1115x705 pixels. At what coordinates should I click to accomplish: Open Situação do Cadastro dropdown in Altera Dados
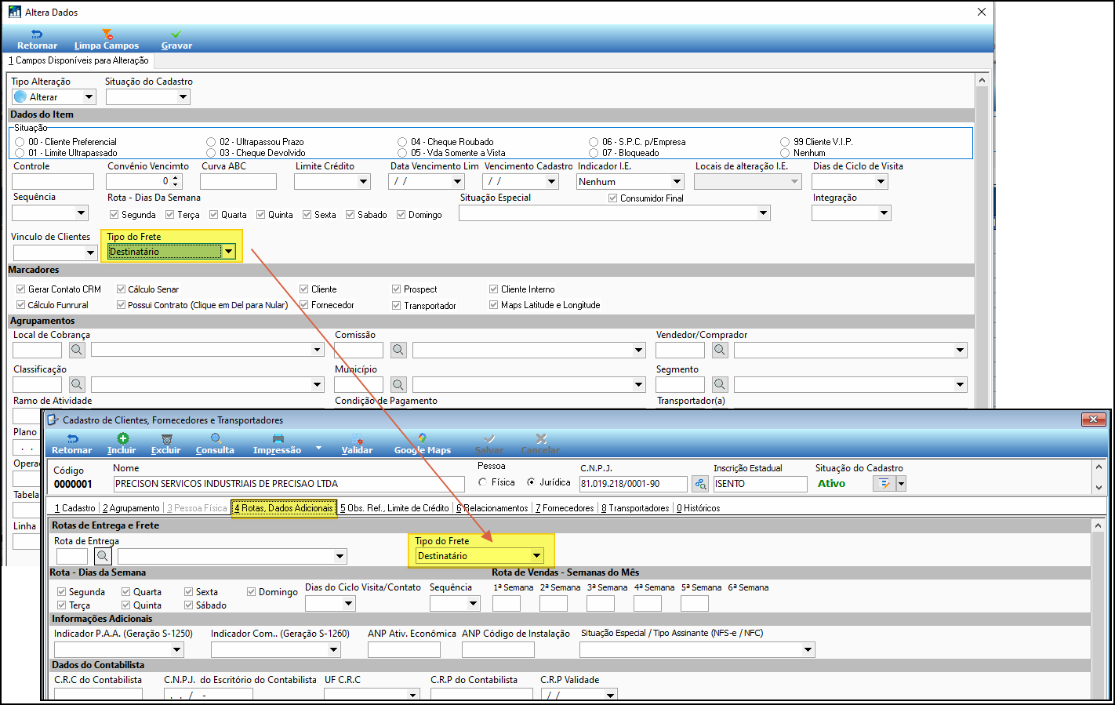(183, 97)
